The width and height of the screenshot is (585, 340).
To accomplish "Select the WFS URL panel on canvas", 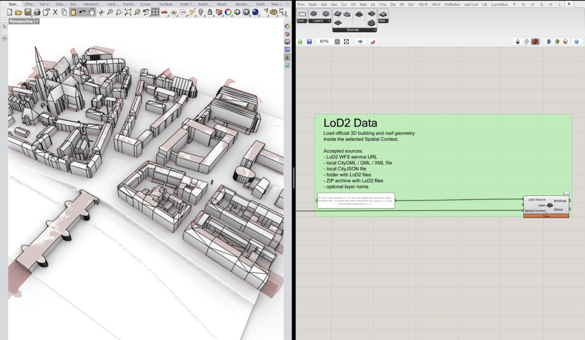I will point(355,201).
